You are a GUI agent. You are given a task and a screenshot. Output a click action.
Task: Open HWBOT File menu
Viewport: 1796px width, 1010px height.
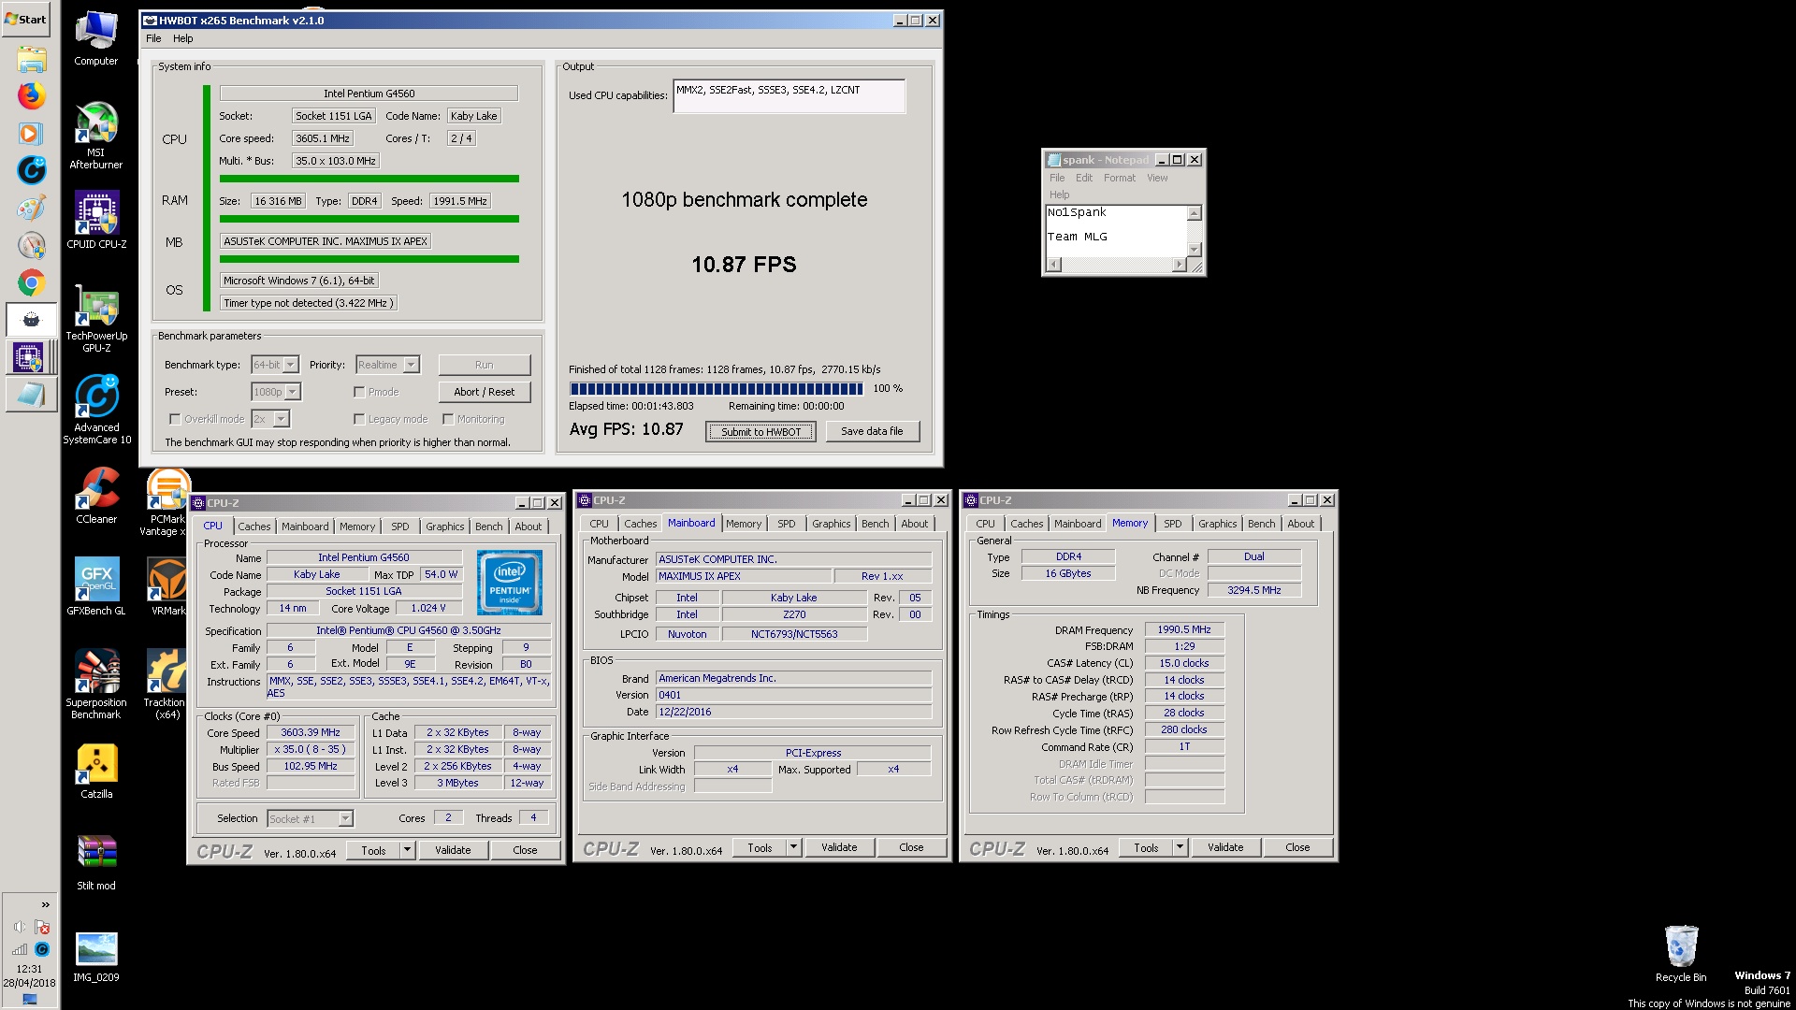(153, 38)
